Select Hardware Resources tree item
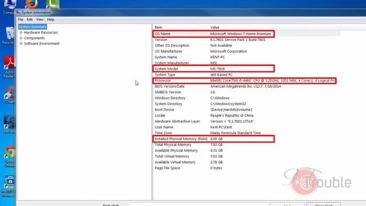366x206 pixels. [x=41, y=33]
